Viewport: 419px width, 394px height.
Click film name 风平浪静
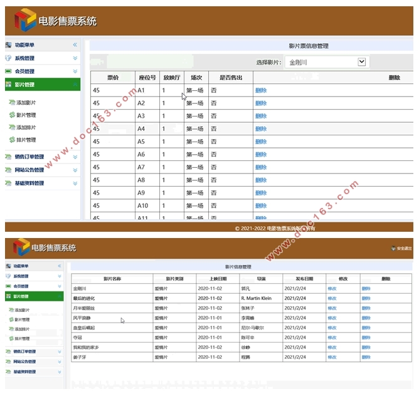coord(82,318)
